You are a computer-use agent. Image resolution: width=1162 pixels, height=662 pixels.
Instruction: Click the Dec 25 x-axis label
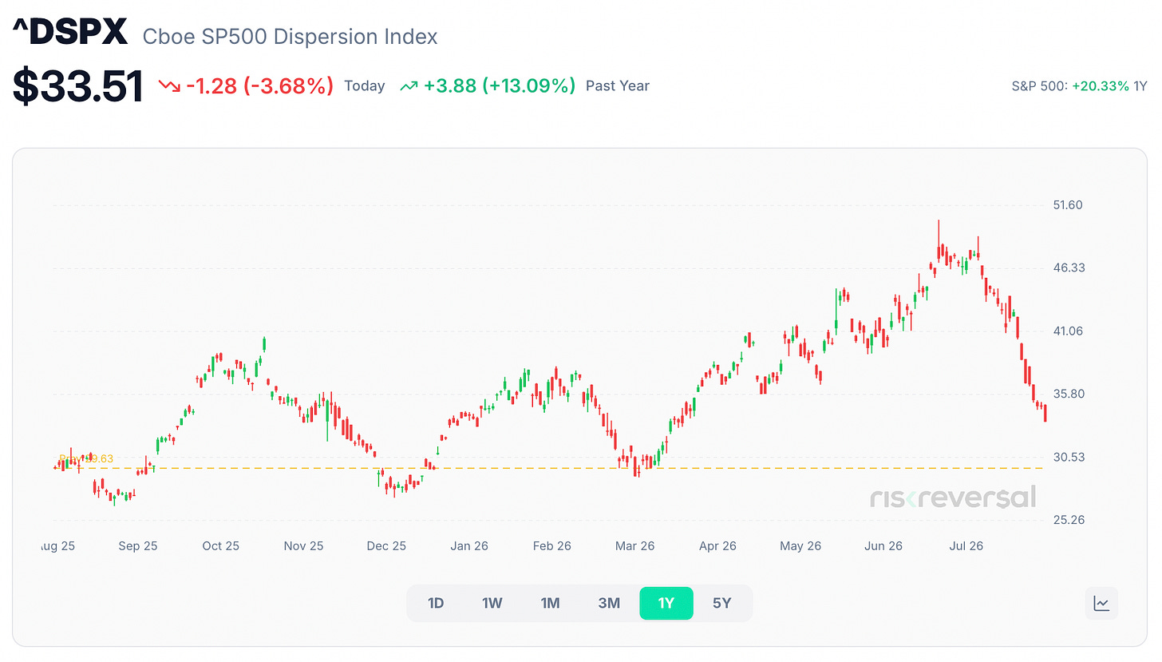point(386,546)
